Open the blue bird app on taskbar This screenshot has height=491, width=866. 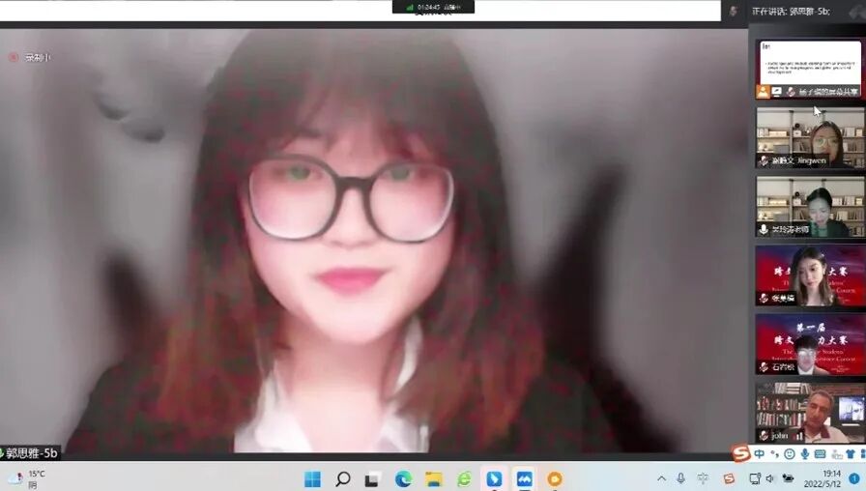tap(494, 478)
